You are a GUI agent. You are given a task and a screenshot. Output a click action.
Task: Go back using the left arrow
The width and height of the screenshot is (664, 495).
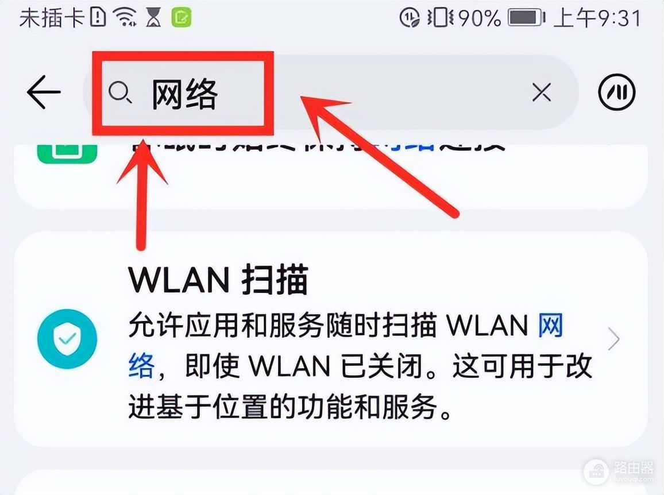click(44, 92)
